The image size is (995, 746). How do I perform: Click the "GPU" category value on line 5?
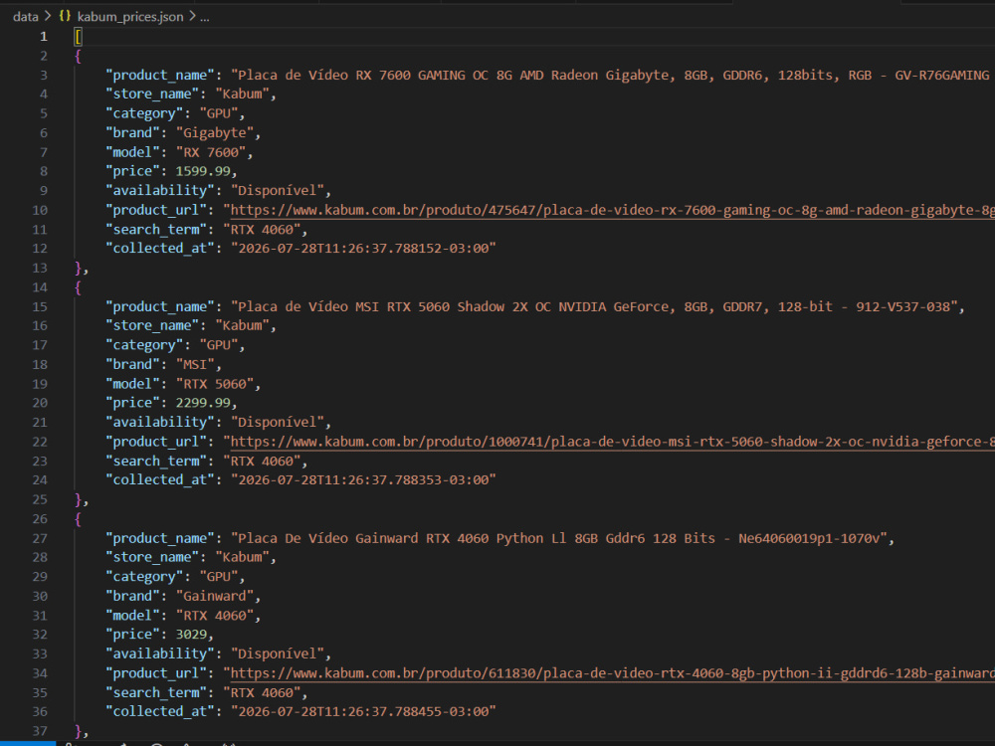218,113
